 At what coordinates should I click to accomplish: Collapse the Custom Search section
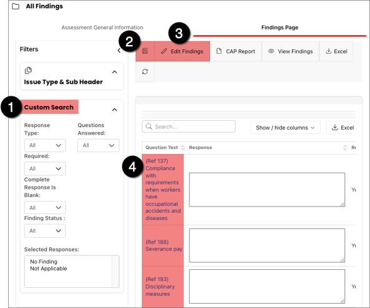[114, 110]
